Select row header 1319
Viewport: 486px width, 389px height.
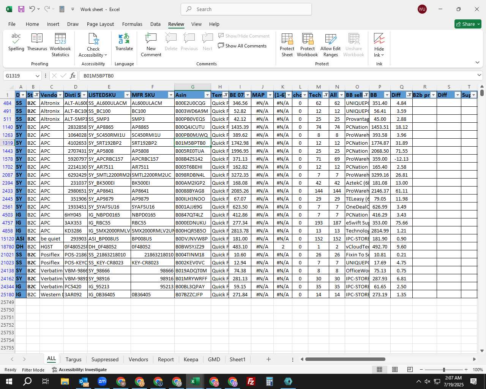8,143
